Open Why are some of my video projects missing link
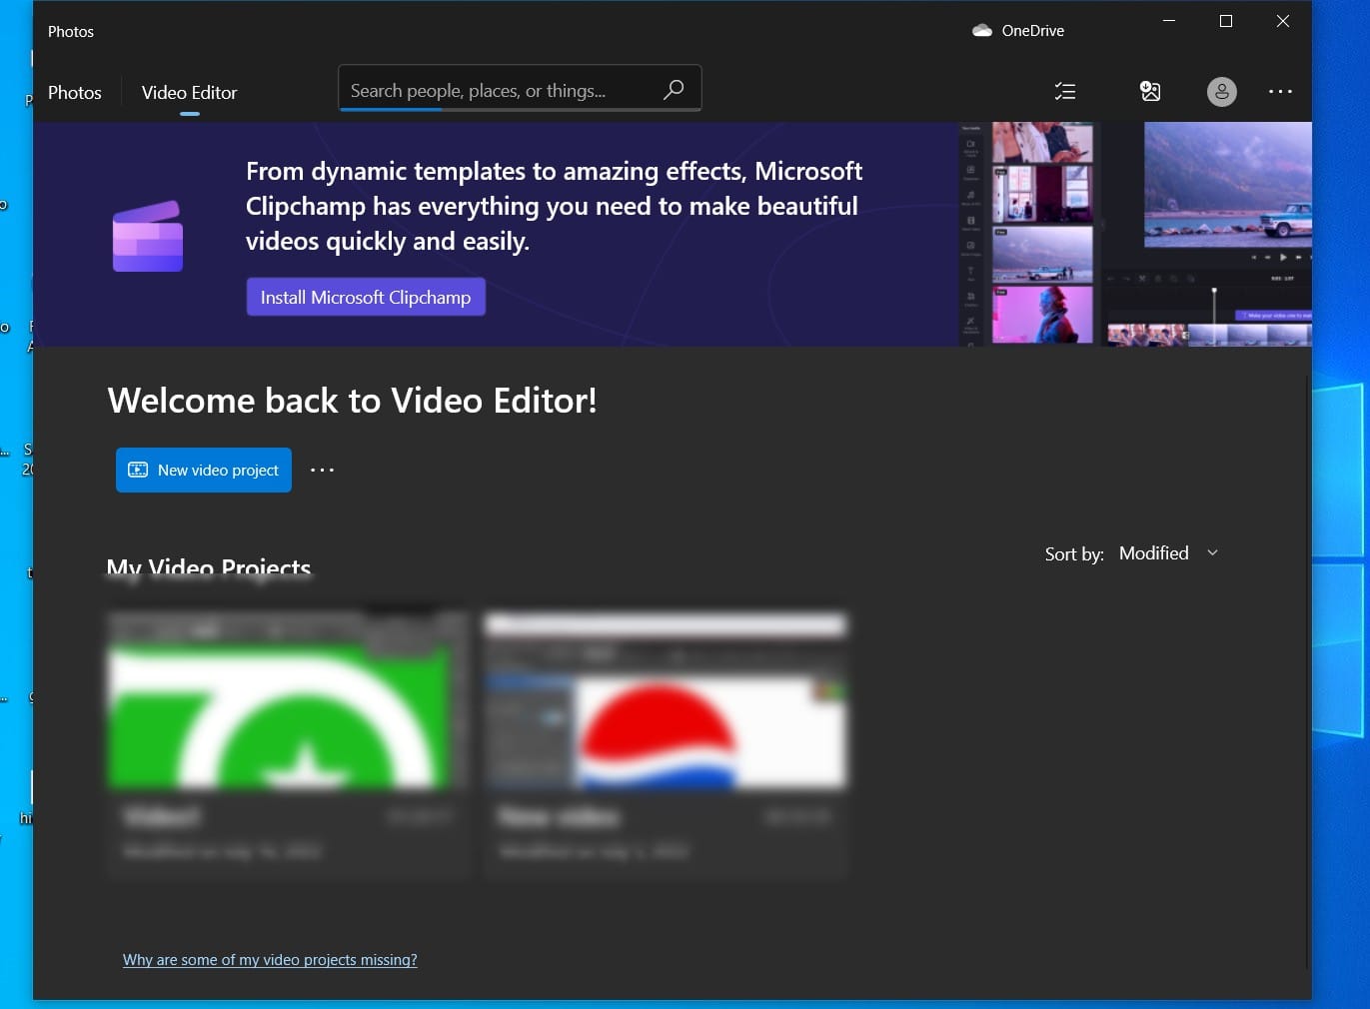Image resolution: width=1370 pixels, height=1009 pixels. (270, 960)
